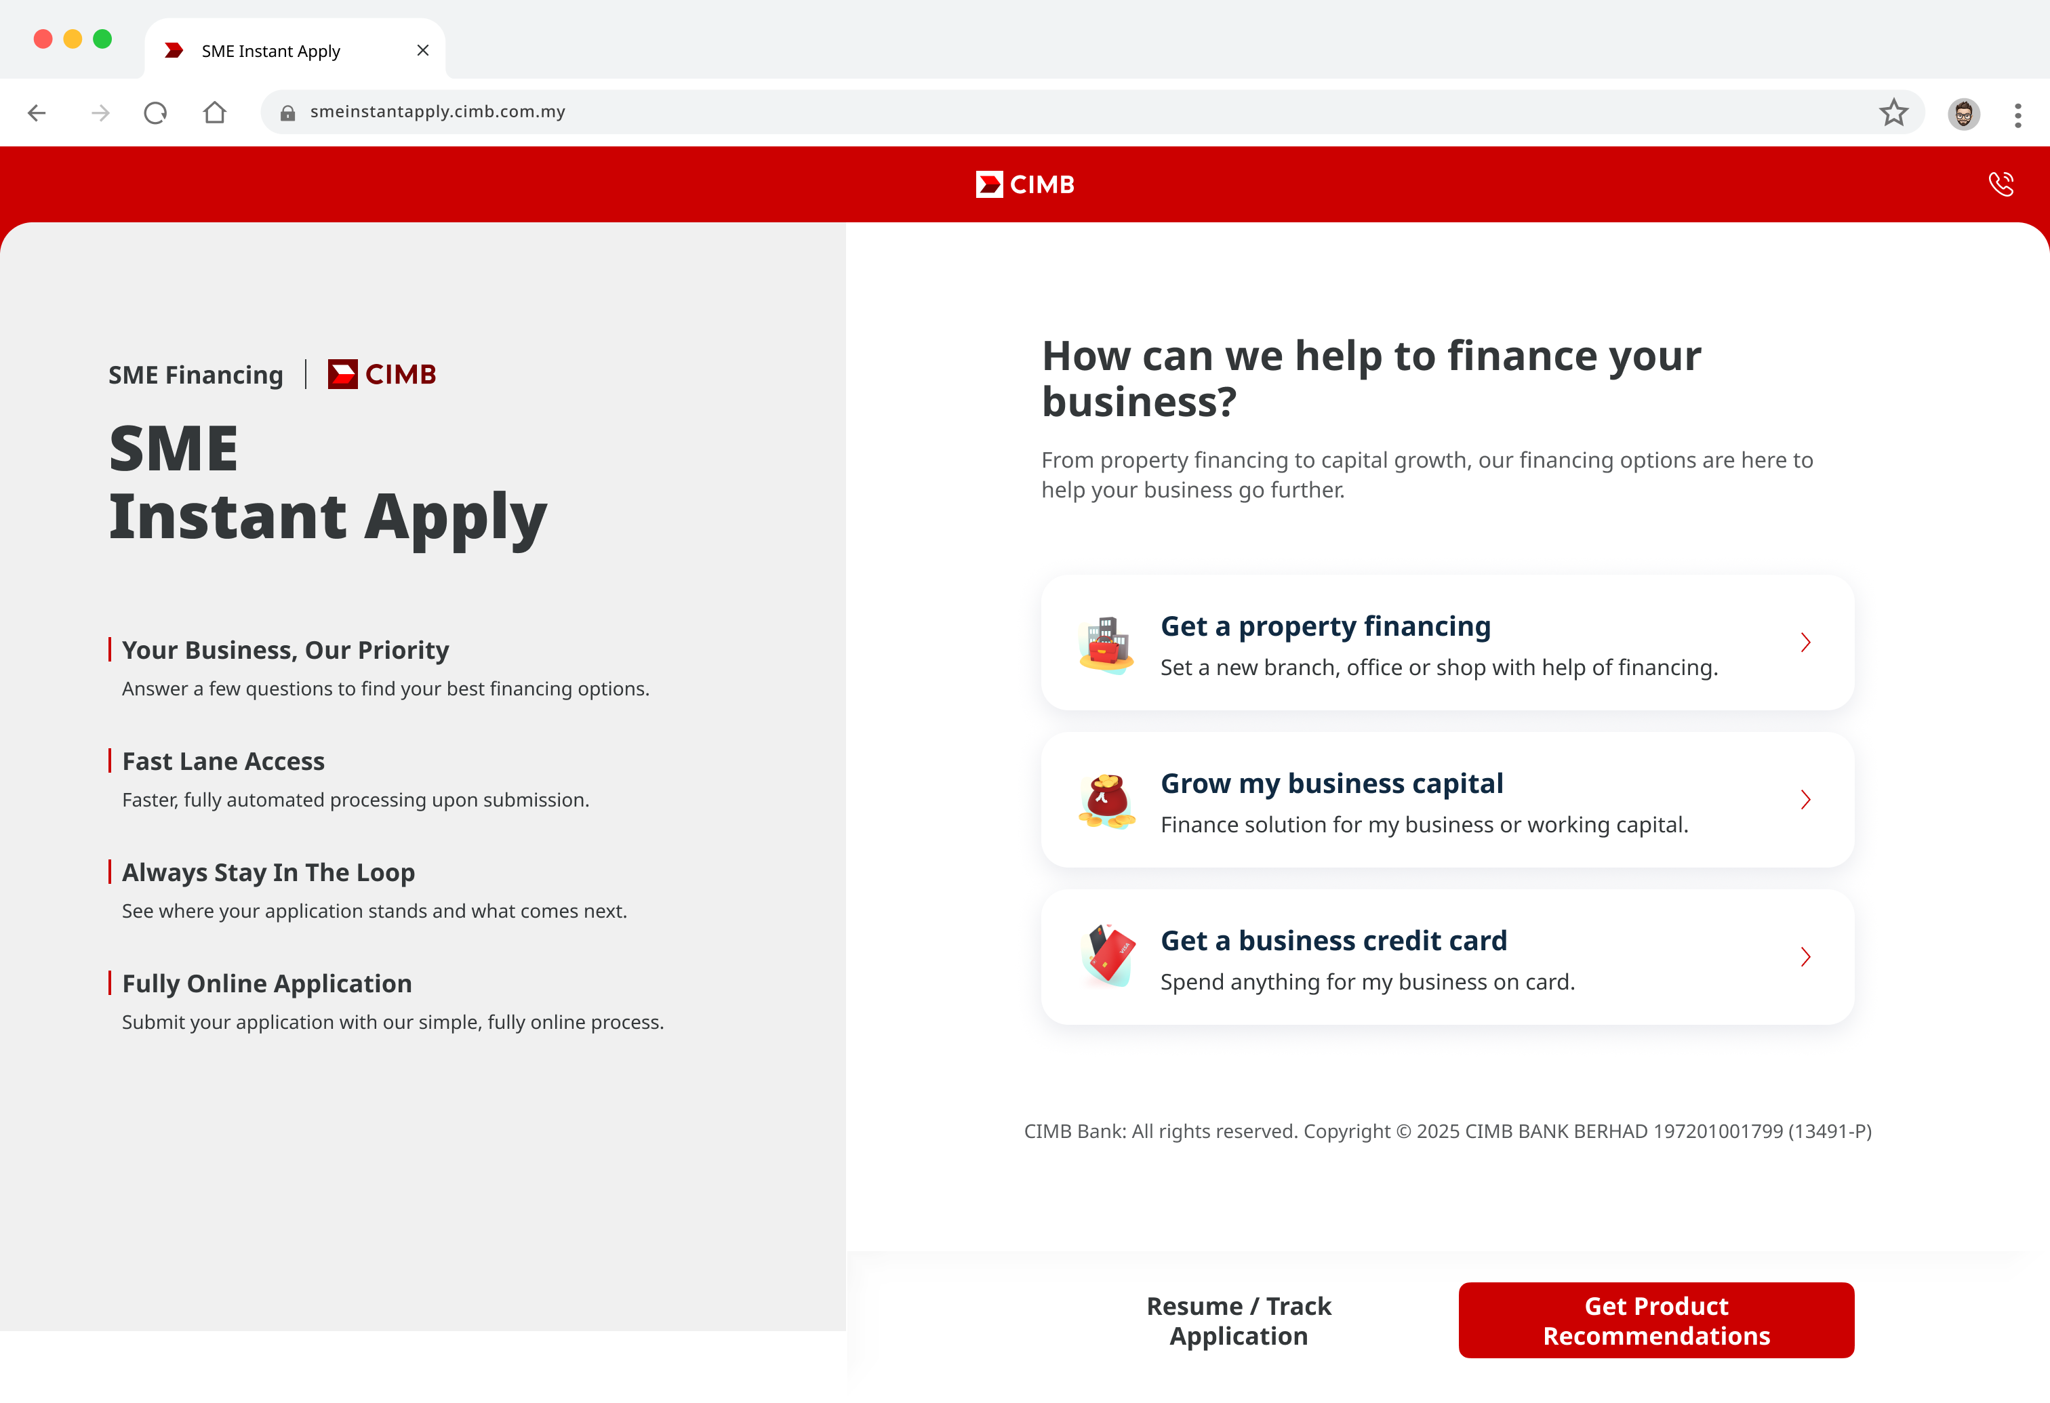The height and width of the screenshot is (1403, 2050).
Task: Open the browser three-dot menu
Action: pos(2017,115)
